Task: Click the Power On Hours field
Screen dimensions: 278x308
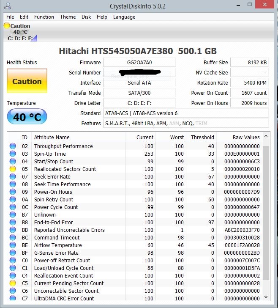Action: pos(249,103)
